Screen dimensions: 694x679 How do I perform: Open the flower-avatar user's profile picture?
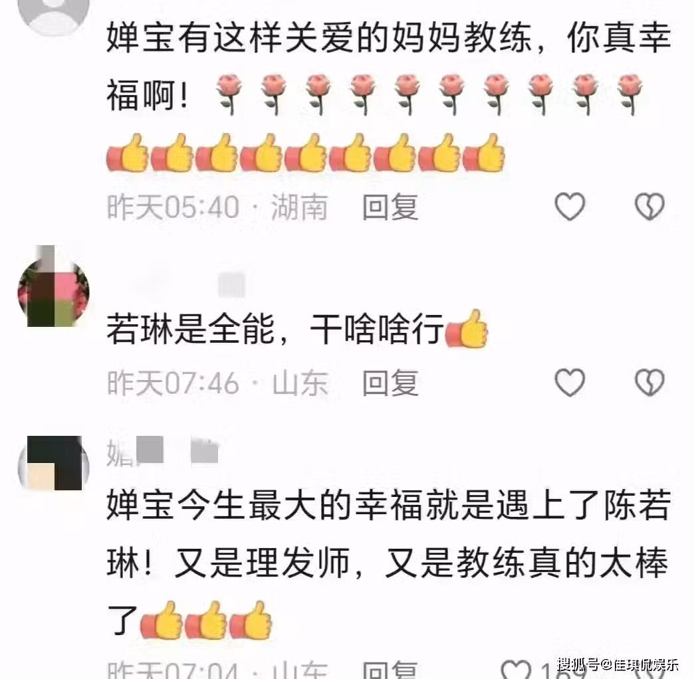click(54, 286)
